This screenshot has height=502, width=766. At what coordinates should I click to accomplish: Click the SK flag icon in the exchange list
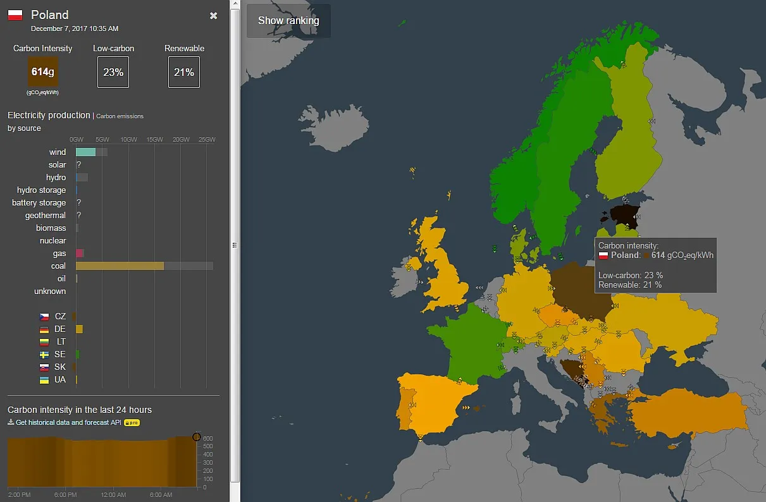pyautogui.click(x=44, y=367)
